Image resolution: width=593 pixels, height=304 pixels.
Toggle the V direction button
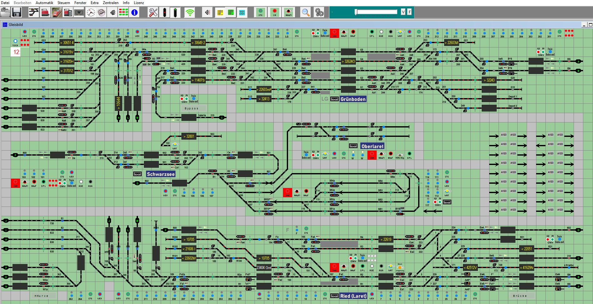point(403,12)
